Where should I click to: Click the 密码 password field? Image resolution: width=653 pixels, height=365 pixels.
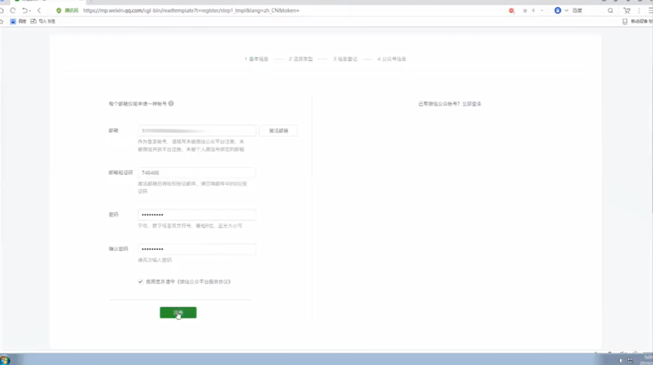coord(197,215)
